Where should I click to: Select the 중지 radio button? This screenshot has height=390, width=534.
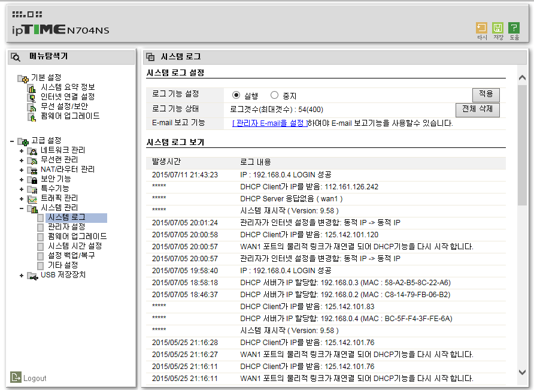coord(274,95)
